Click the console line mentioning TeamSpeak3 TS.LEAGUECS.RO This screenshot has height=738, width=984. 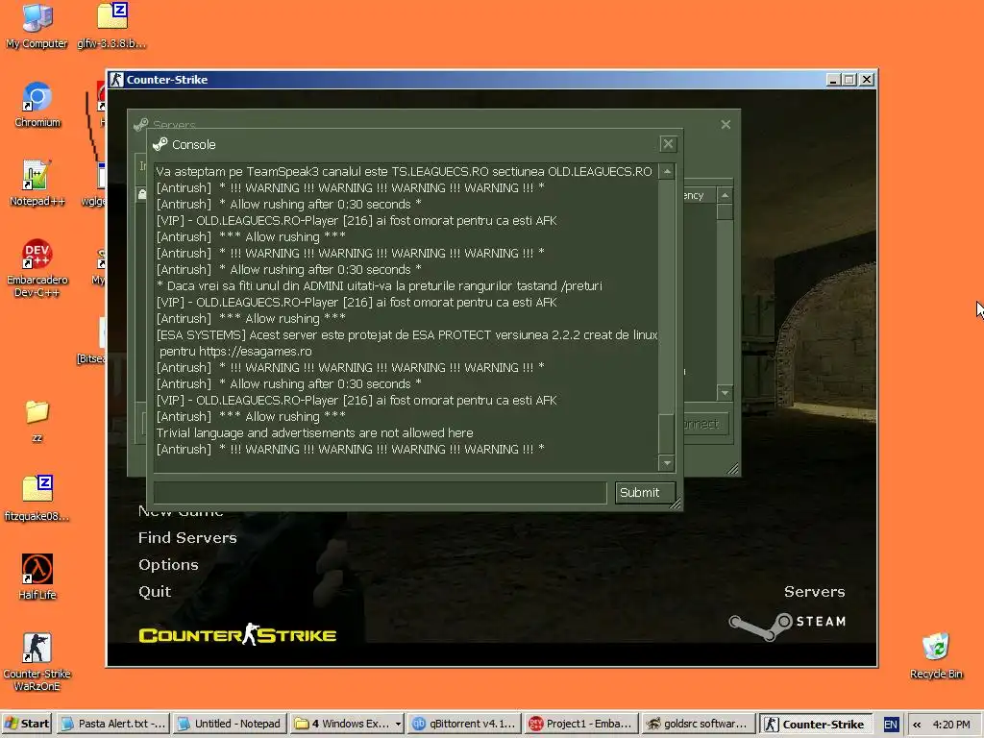(405, 171)
